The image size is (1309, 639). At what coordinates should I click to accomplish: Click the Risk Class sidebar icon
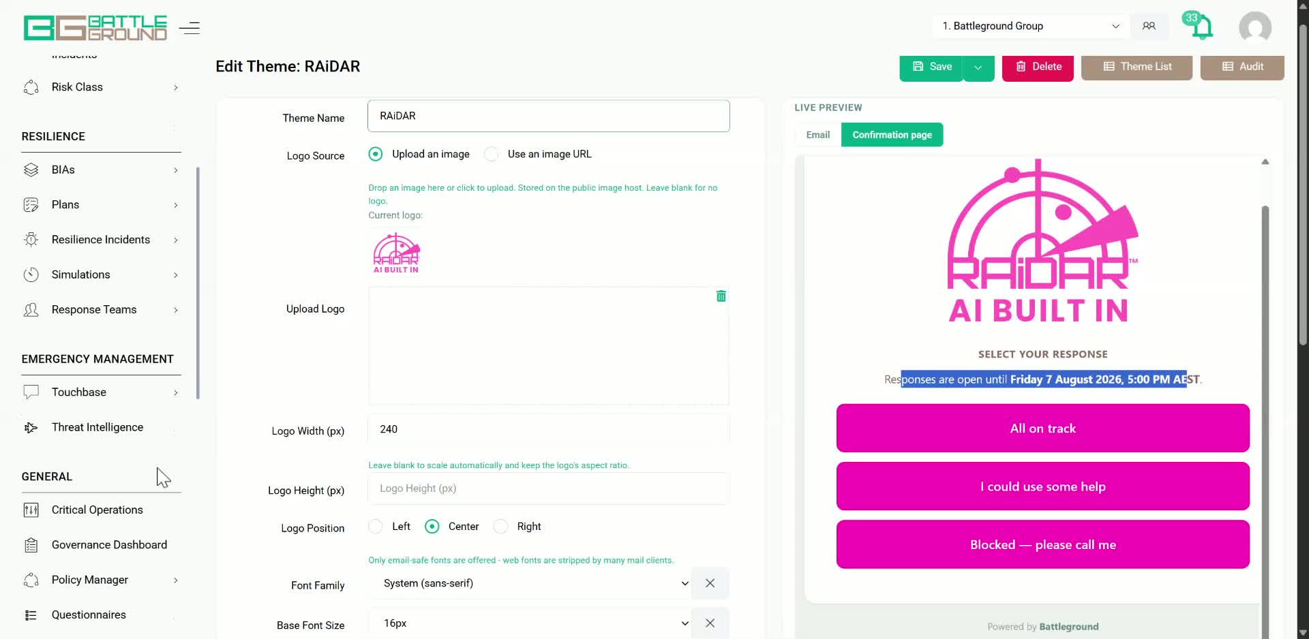[x=31, y=87]
